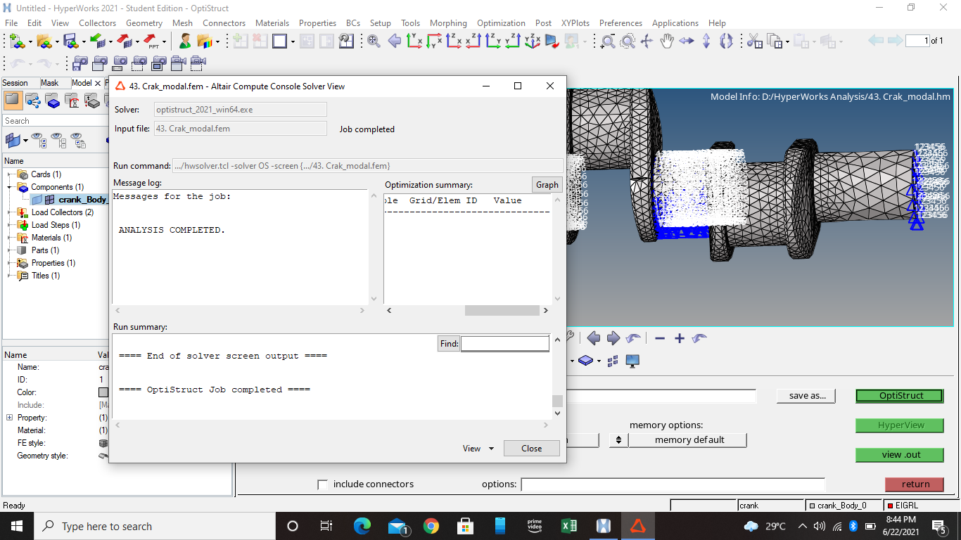Click the Graph button

pos(547,185)
